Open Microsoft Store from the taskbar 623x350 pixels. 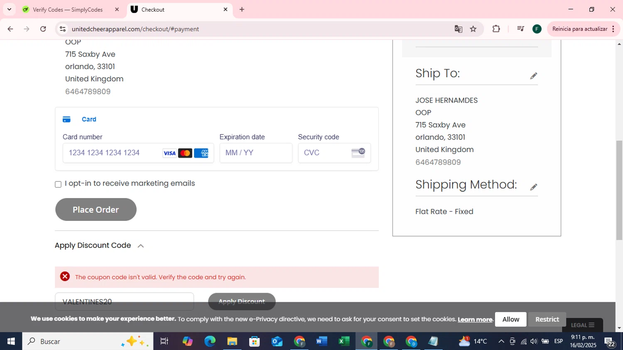tap(255, 341)
